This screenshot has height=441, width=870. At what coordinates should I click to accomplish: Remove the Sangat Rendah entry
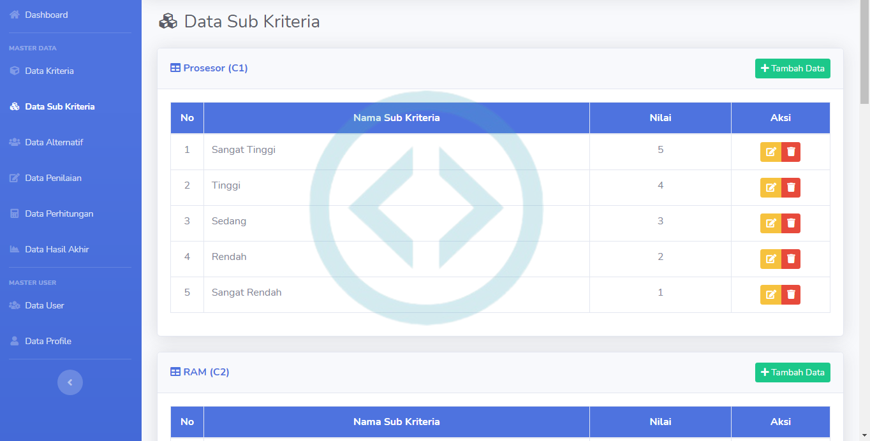tap(791, 294)
